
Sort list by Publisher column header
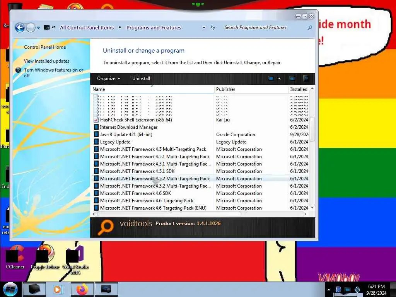(251, 89)
